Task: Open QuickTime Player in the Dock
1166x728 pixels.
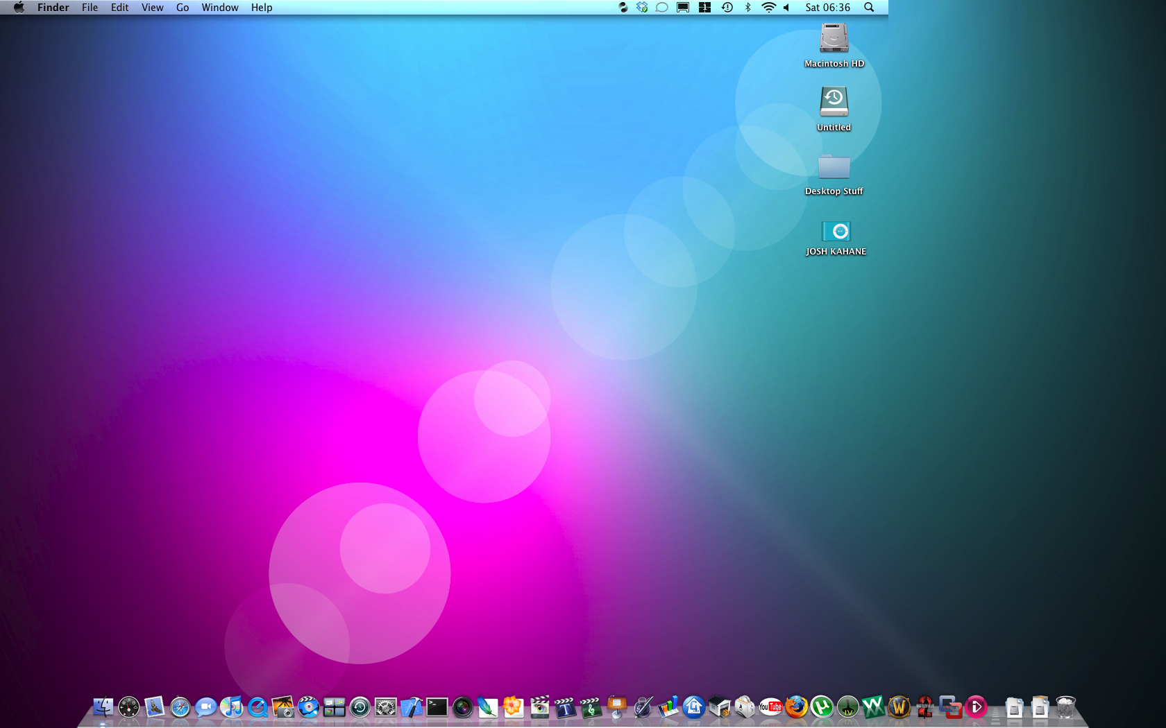Action: point(257,707)
